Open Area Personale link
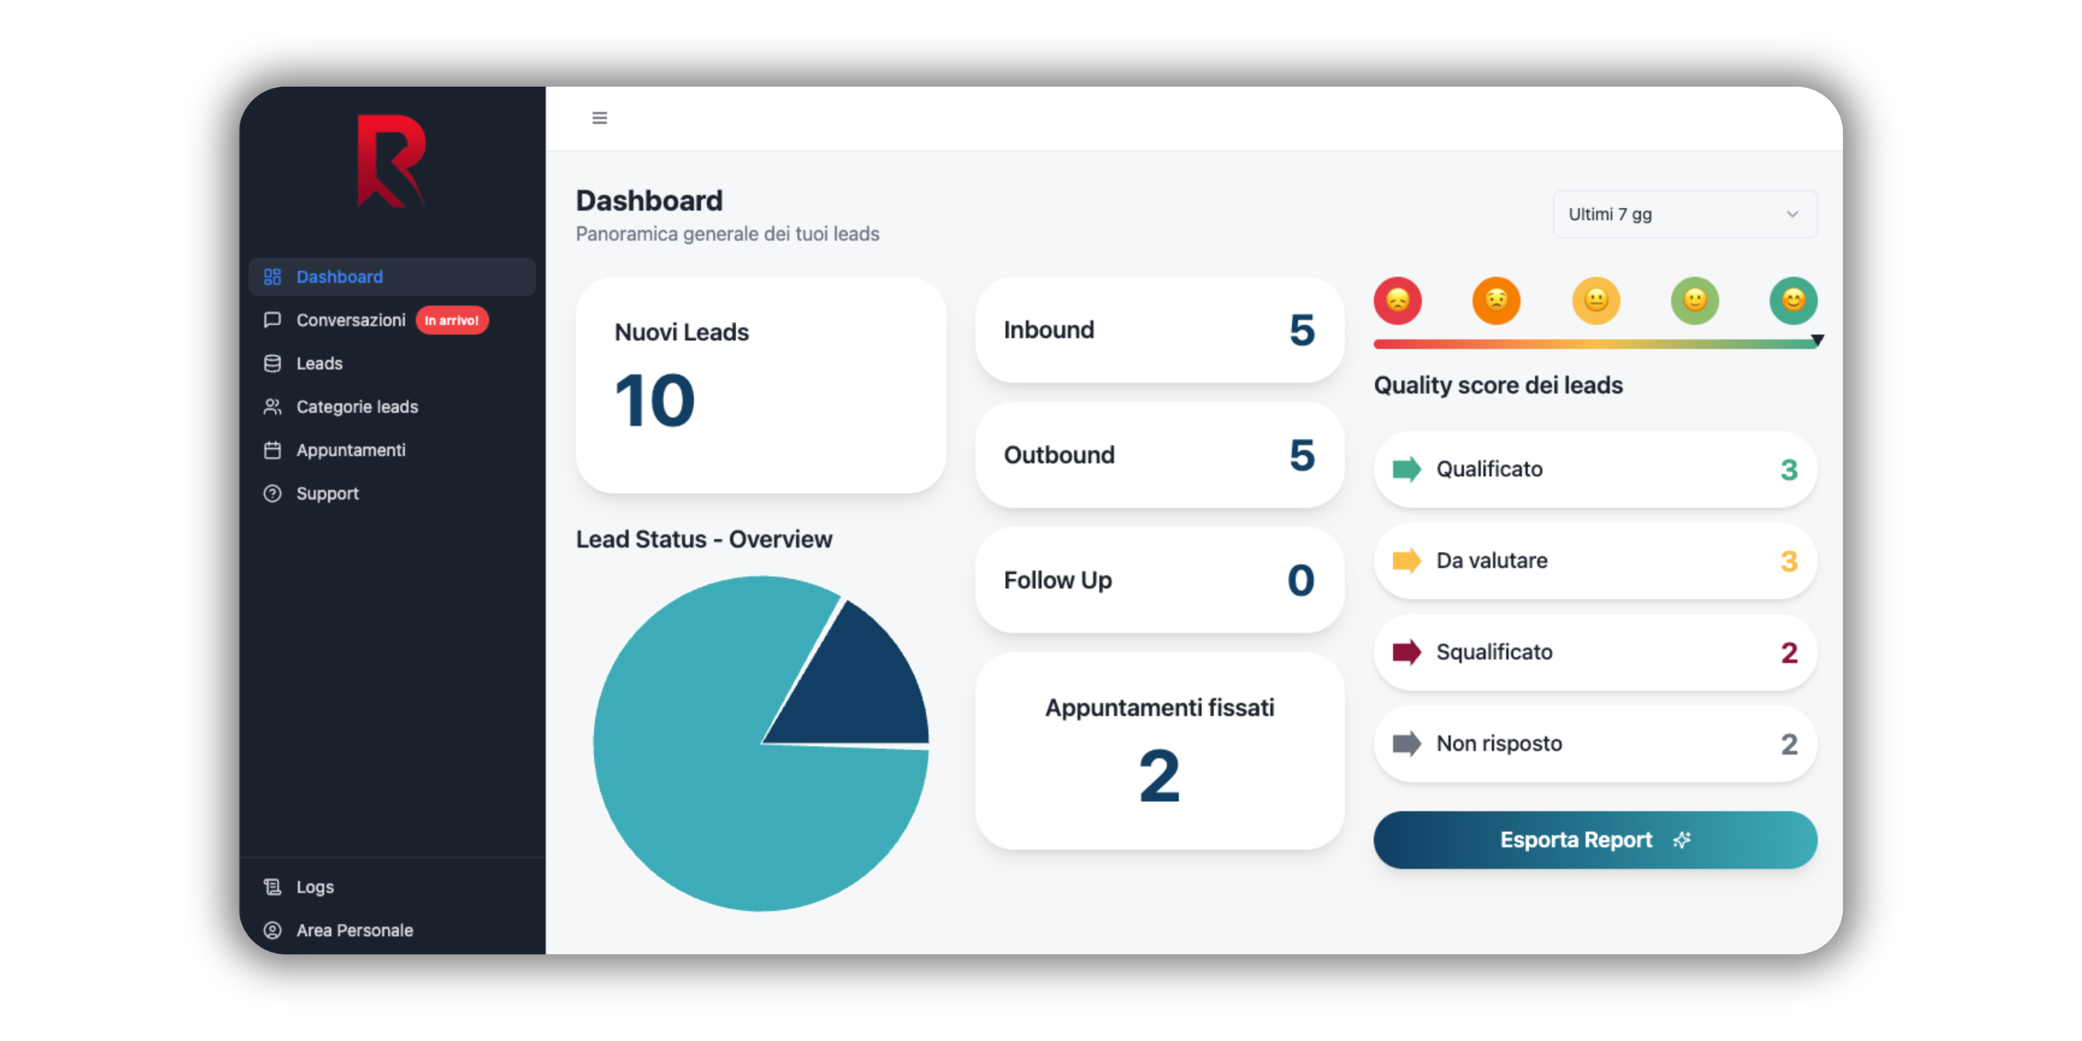The image size is (2082, 1041). (354, 931)
